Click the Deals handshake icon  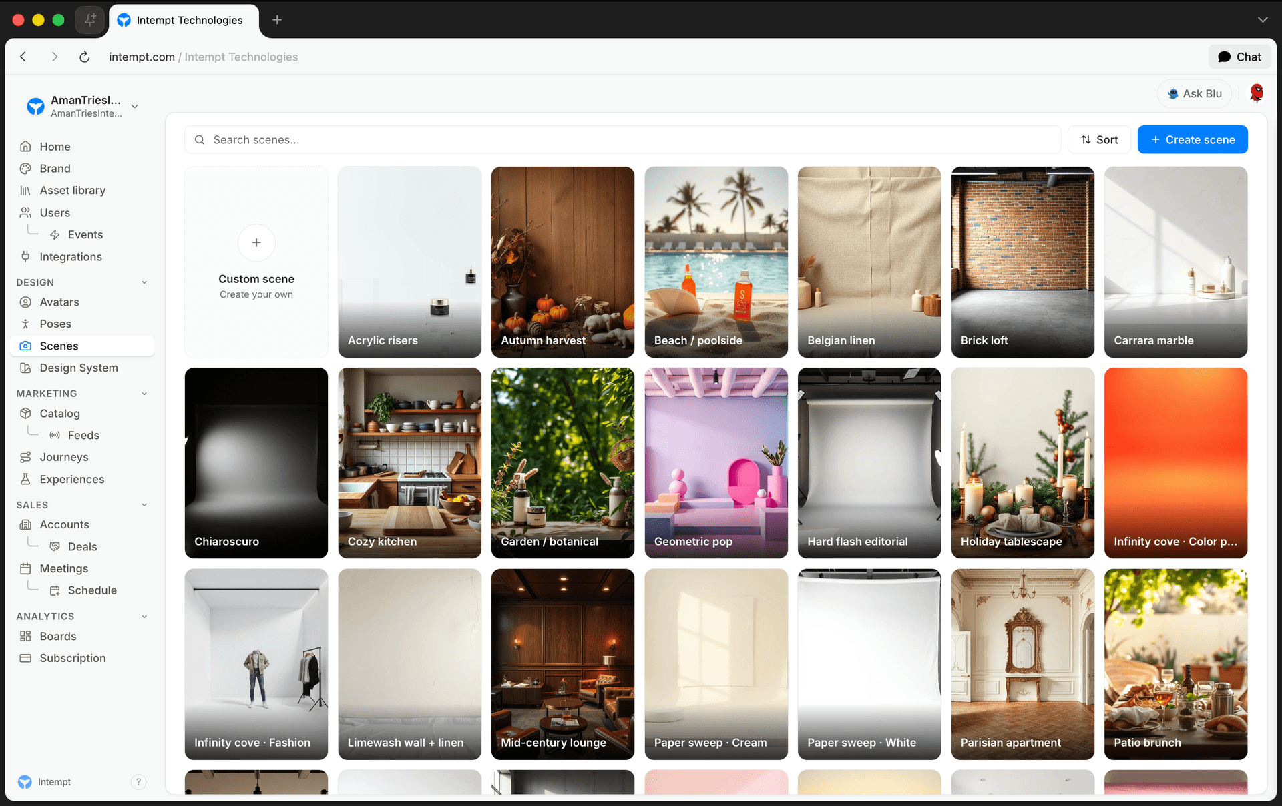click(x=55, y=547)
